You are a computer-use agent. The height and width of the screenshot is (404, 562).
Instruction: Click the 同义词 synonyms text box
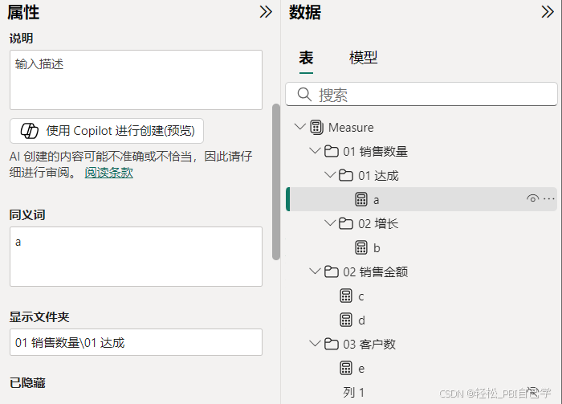136,256
